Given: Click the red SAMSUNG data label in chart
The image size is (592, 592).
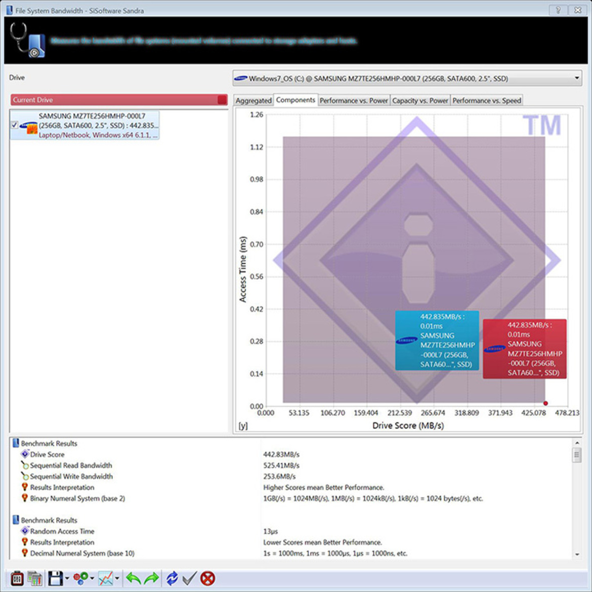Looking at the screenshot, I should coord(525,349).
